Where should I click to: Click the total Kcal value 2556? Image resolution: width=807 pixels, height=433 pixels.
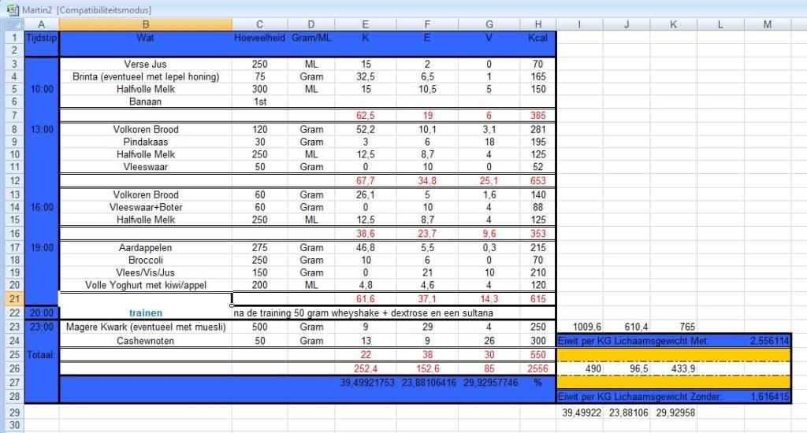pyautogui.click(x=537, y=368)
